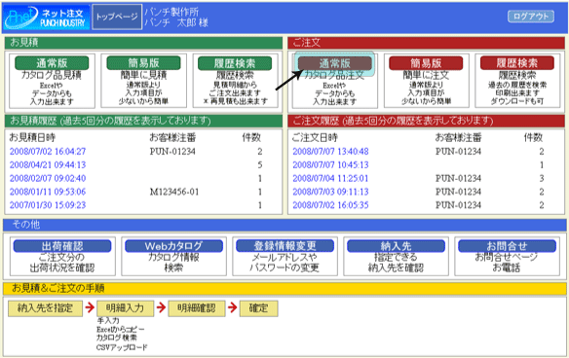The height and width of the screenshot is (358, 569).
Task: Open red 履歴検索 order history search
Action: pos(517,63)
